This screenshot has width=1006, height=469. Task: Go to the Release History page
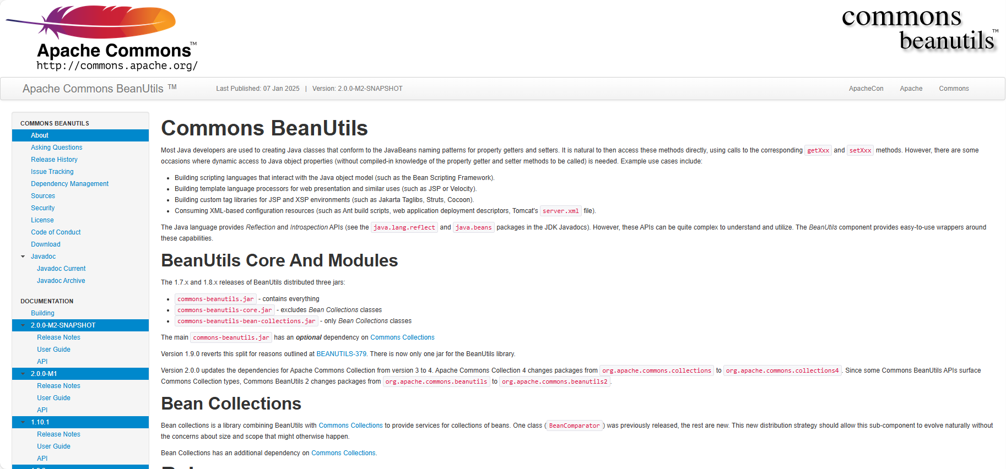pyautogui.click(x=54, y=160)
